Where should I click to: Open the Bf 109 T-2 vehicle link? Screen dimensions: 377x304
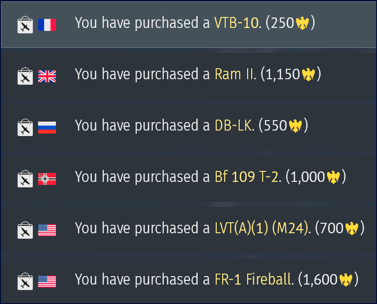(x=246, y=177)
